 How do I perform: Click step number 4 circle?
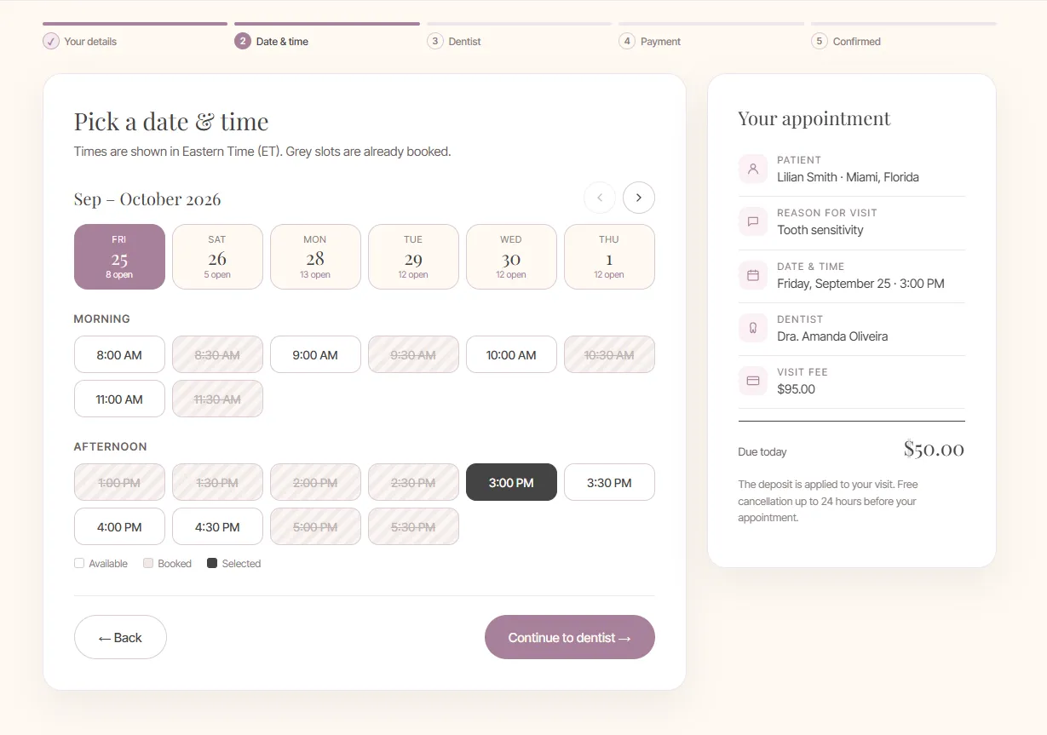(627, 41)
